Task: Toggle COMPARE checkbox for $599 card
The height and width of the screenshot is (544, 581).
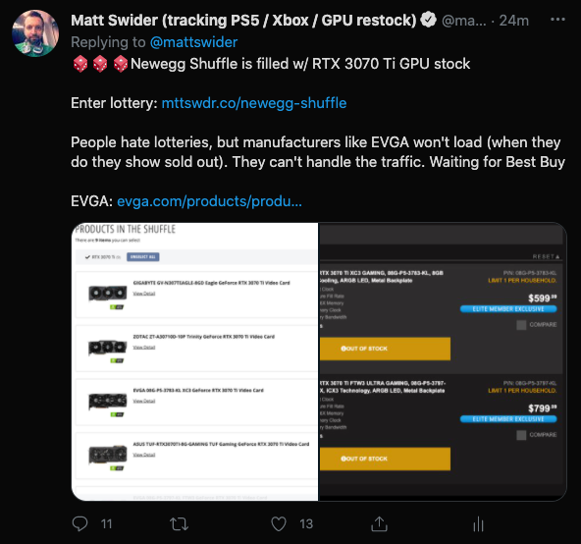Action: click(521, 325)
